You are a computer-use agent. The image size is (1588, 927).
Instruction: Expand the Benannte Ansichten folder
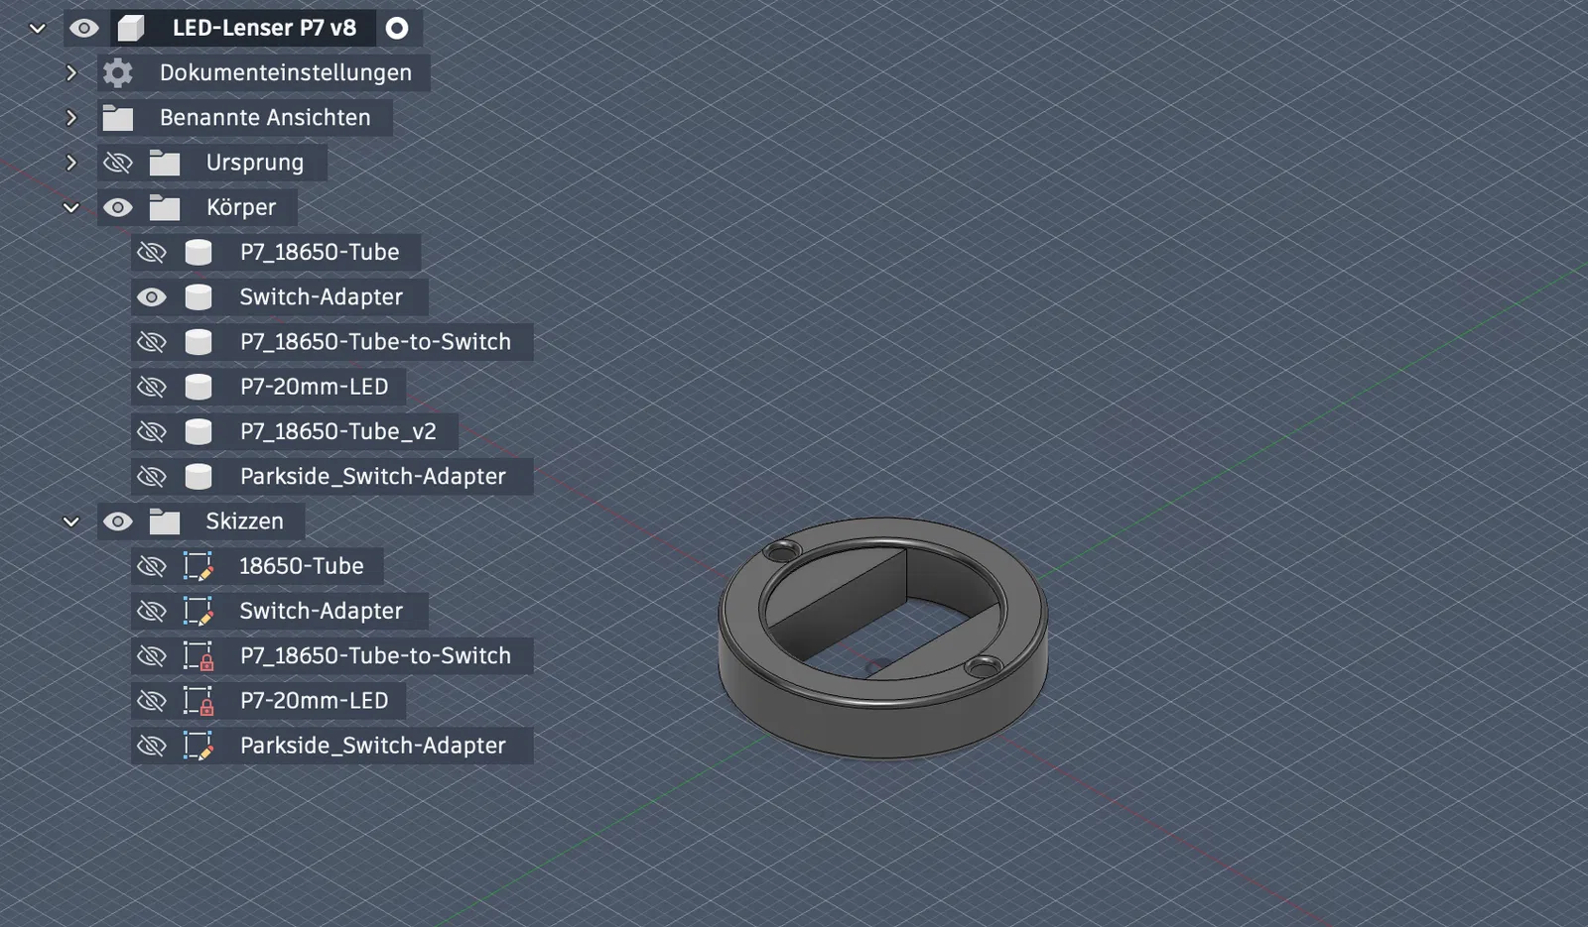click(x=71, y=117)
